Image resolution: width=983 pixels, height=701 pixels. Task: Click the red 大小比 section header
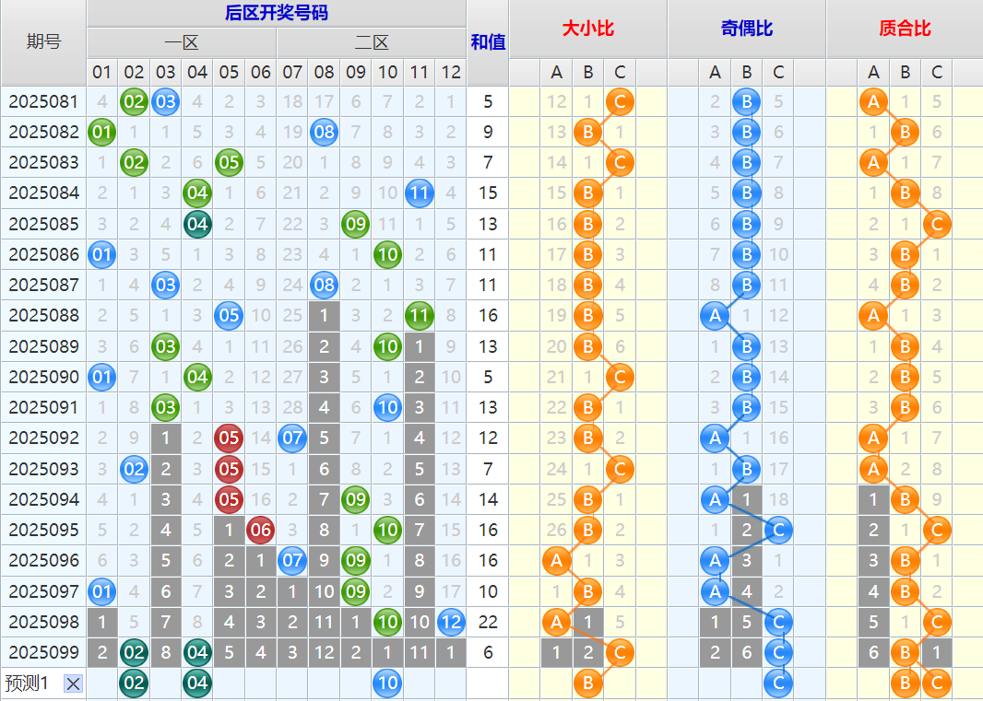588,29
